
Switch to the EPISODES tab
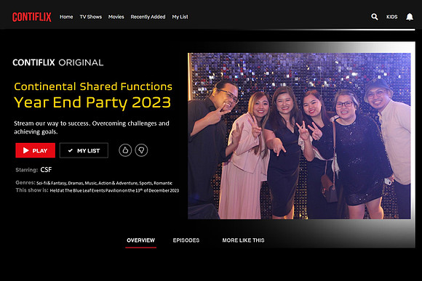(186, 240)
